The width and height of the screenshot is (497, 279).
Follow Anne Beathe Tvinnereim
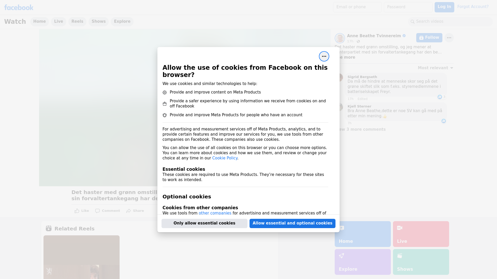tap(429, 38)
